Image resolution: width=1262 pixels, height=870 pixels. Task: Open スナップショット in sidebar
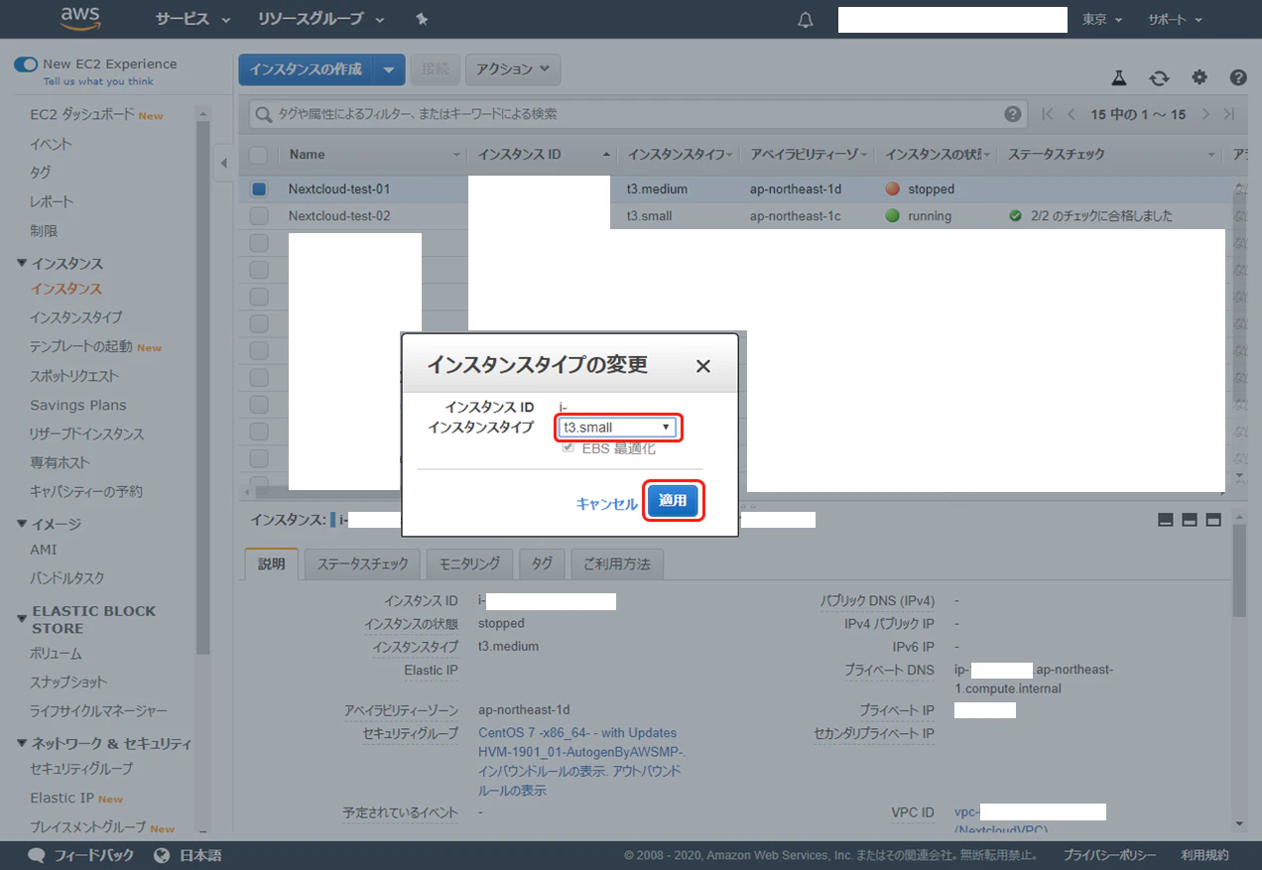pyautogui.click(x=68, y=683)
